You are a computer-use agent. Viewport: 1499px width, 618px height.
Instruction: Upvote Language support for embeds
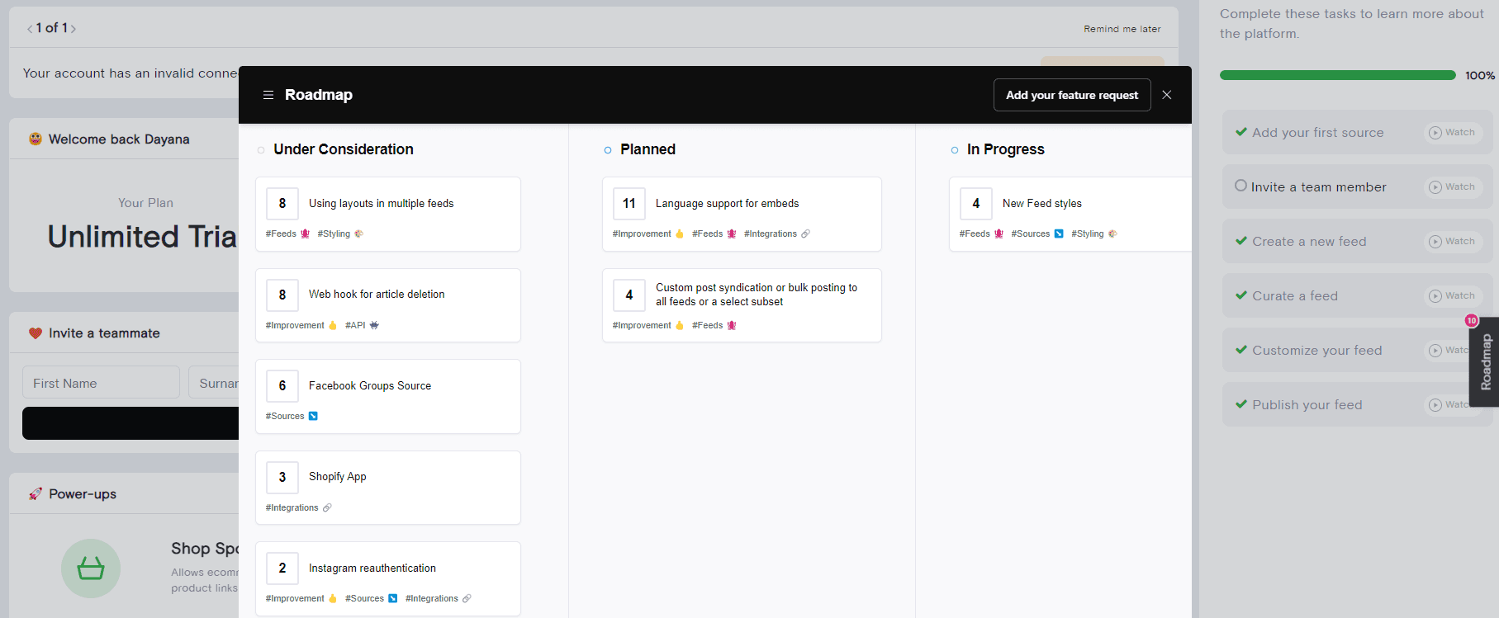(x=629, y=203)
